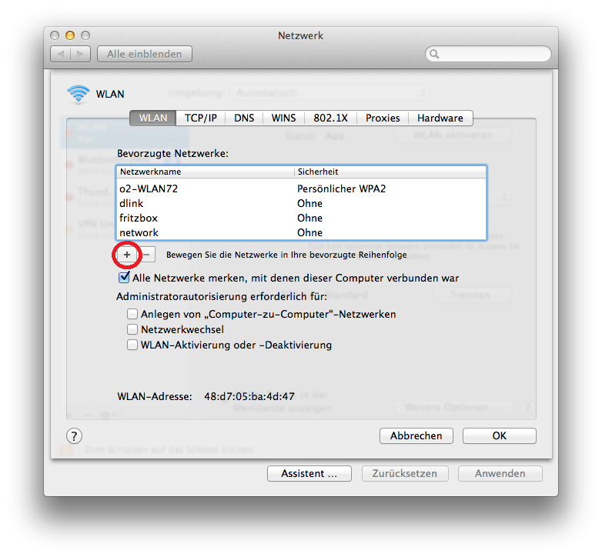
Task: Select the fritzbox network row
Action: click(x=301, y=218)
